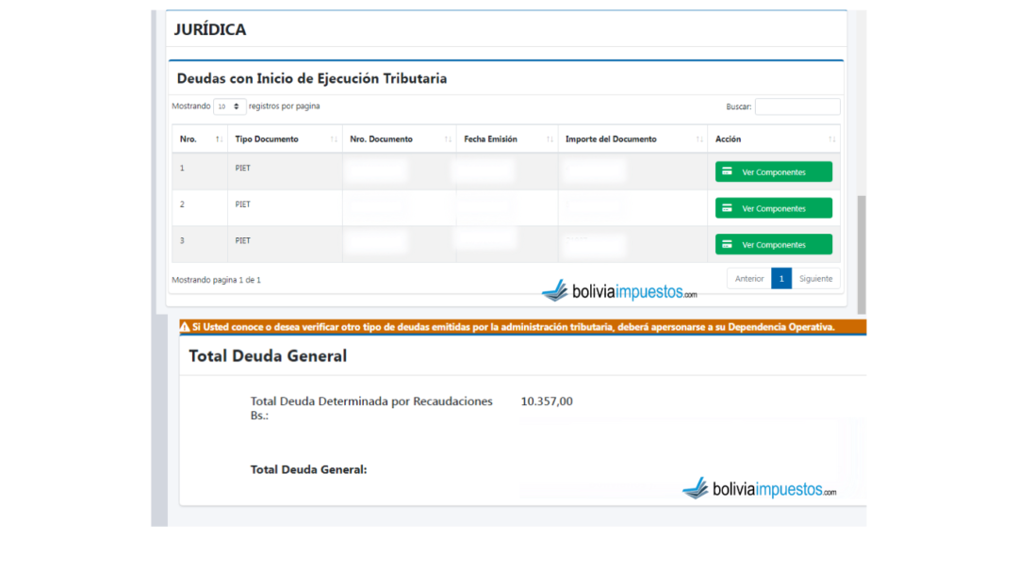Click the vertical scrollbar beside the table
1018x572 pixels.
[x=861, y=254]
